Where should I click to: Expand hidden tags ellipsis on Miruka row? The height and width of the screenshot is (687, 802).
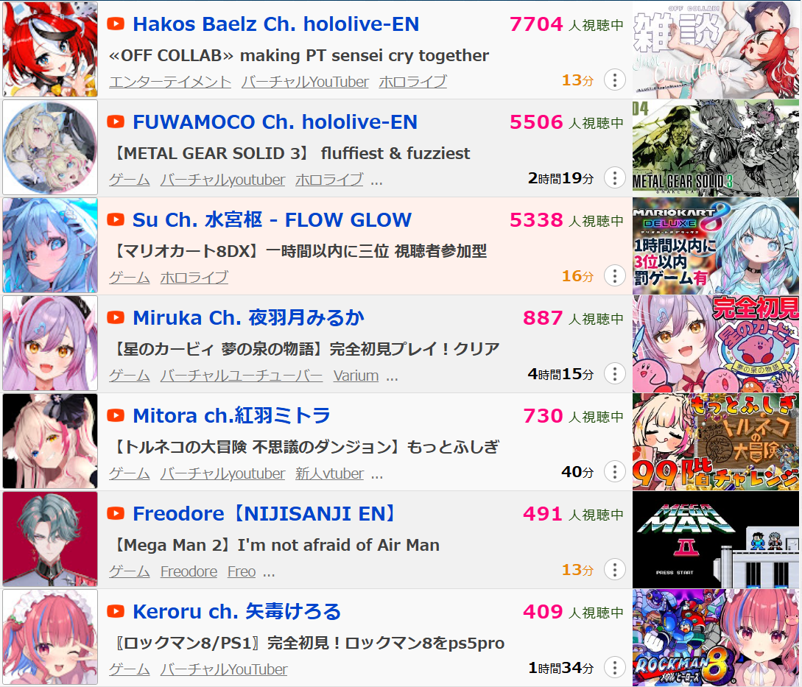(x=392, y=377)
